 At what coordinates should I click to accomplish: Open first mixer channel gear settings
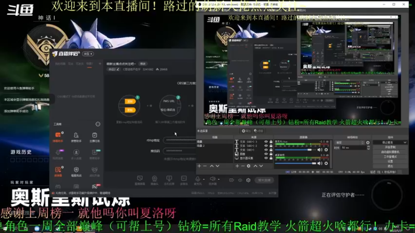pos(326,150)
